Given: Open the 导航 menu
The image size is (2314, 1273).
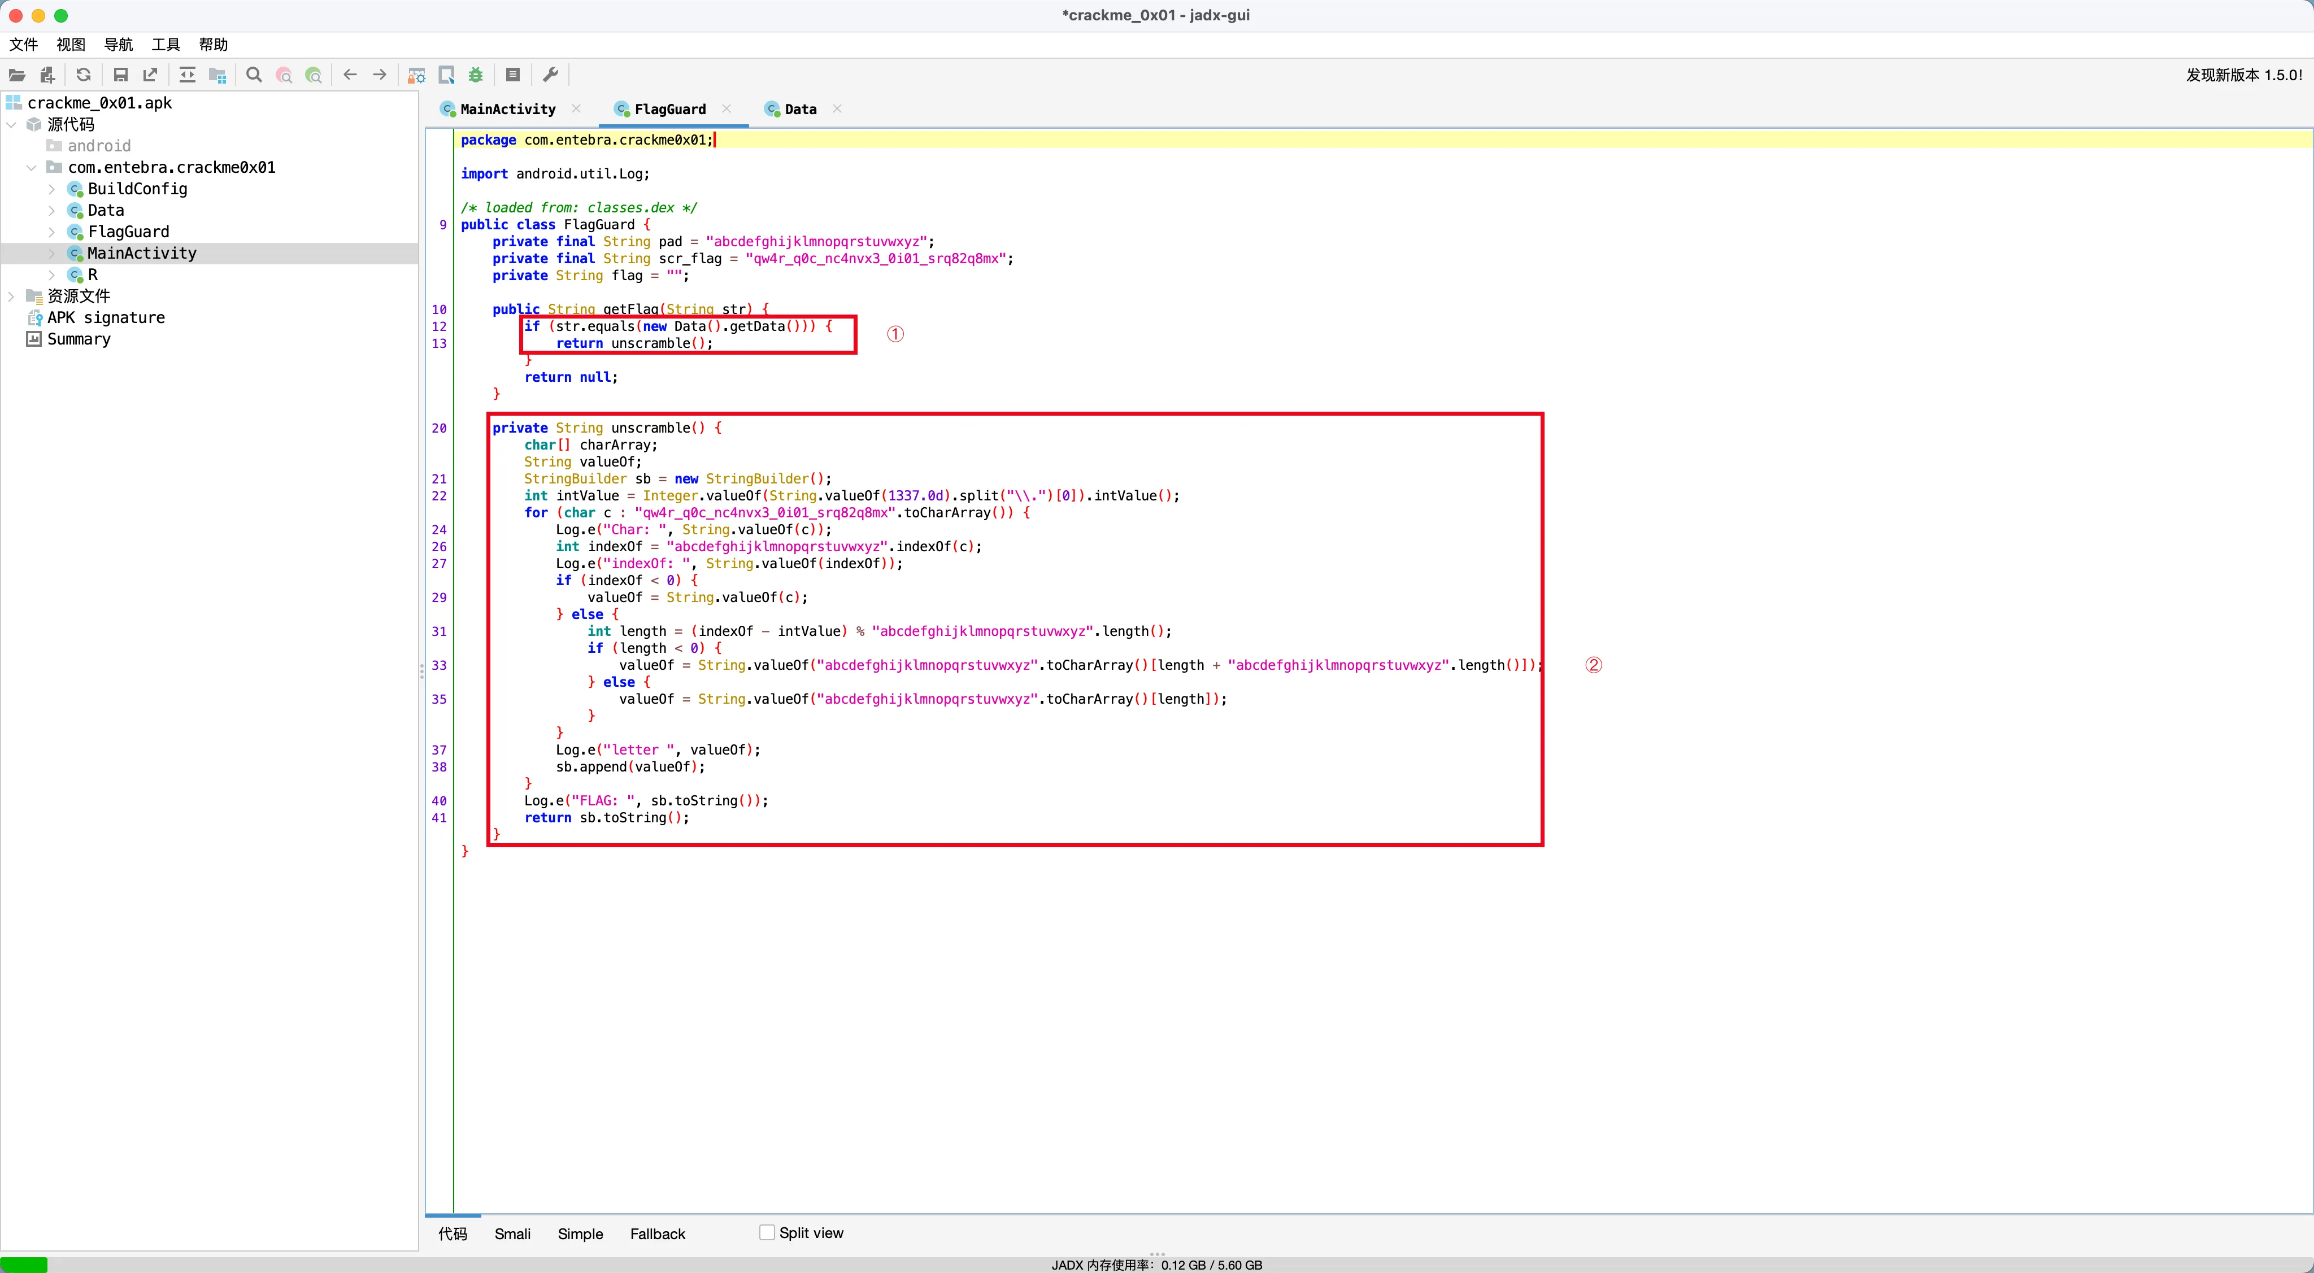Looking at the screenshot, I should pos(118,44).
